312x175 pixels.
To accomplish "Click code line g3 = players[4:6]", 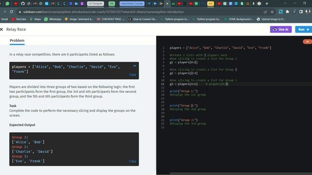I will [x=184, y=84].
